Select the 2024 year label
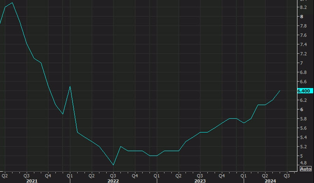 pyautogui.click(x=270, y=181)
